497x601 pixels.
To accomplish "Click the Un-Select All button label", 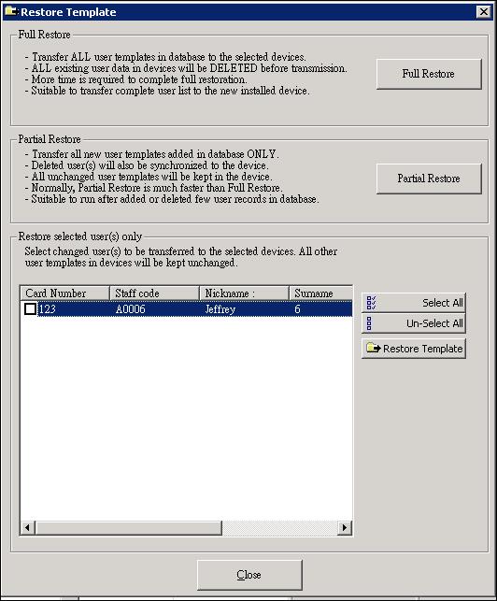I will coord(434,323).
